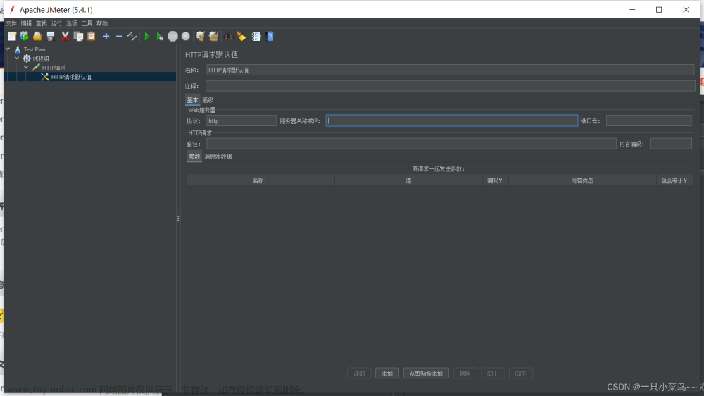Open the Templates toolbar icon
Viewport: 704px width, 396px height.
pos(24,37)
